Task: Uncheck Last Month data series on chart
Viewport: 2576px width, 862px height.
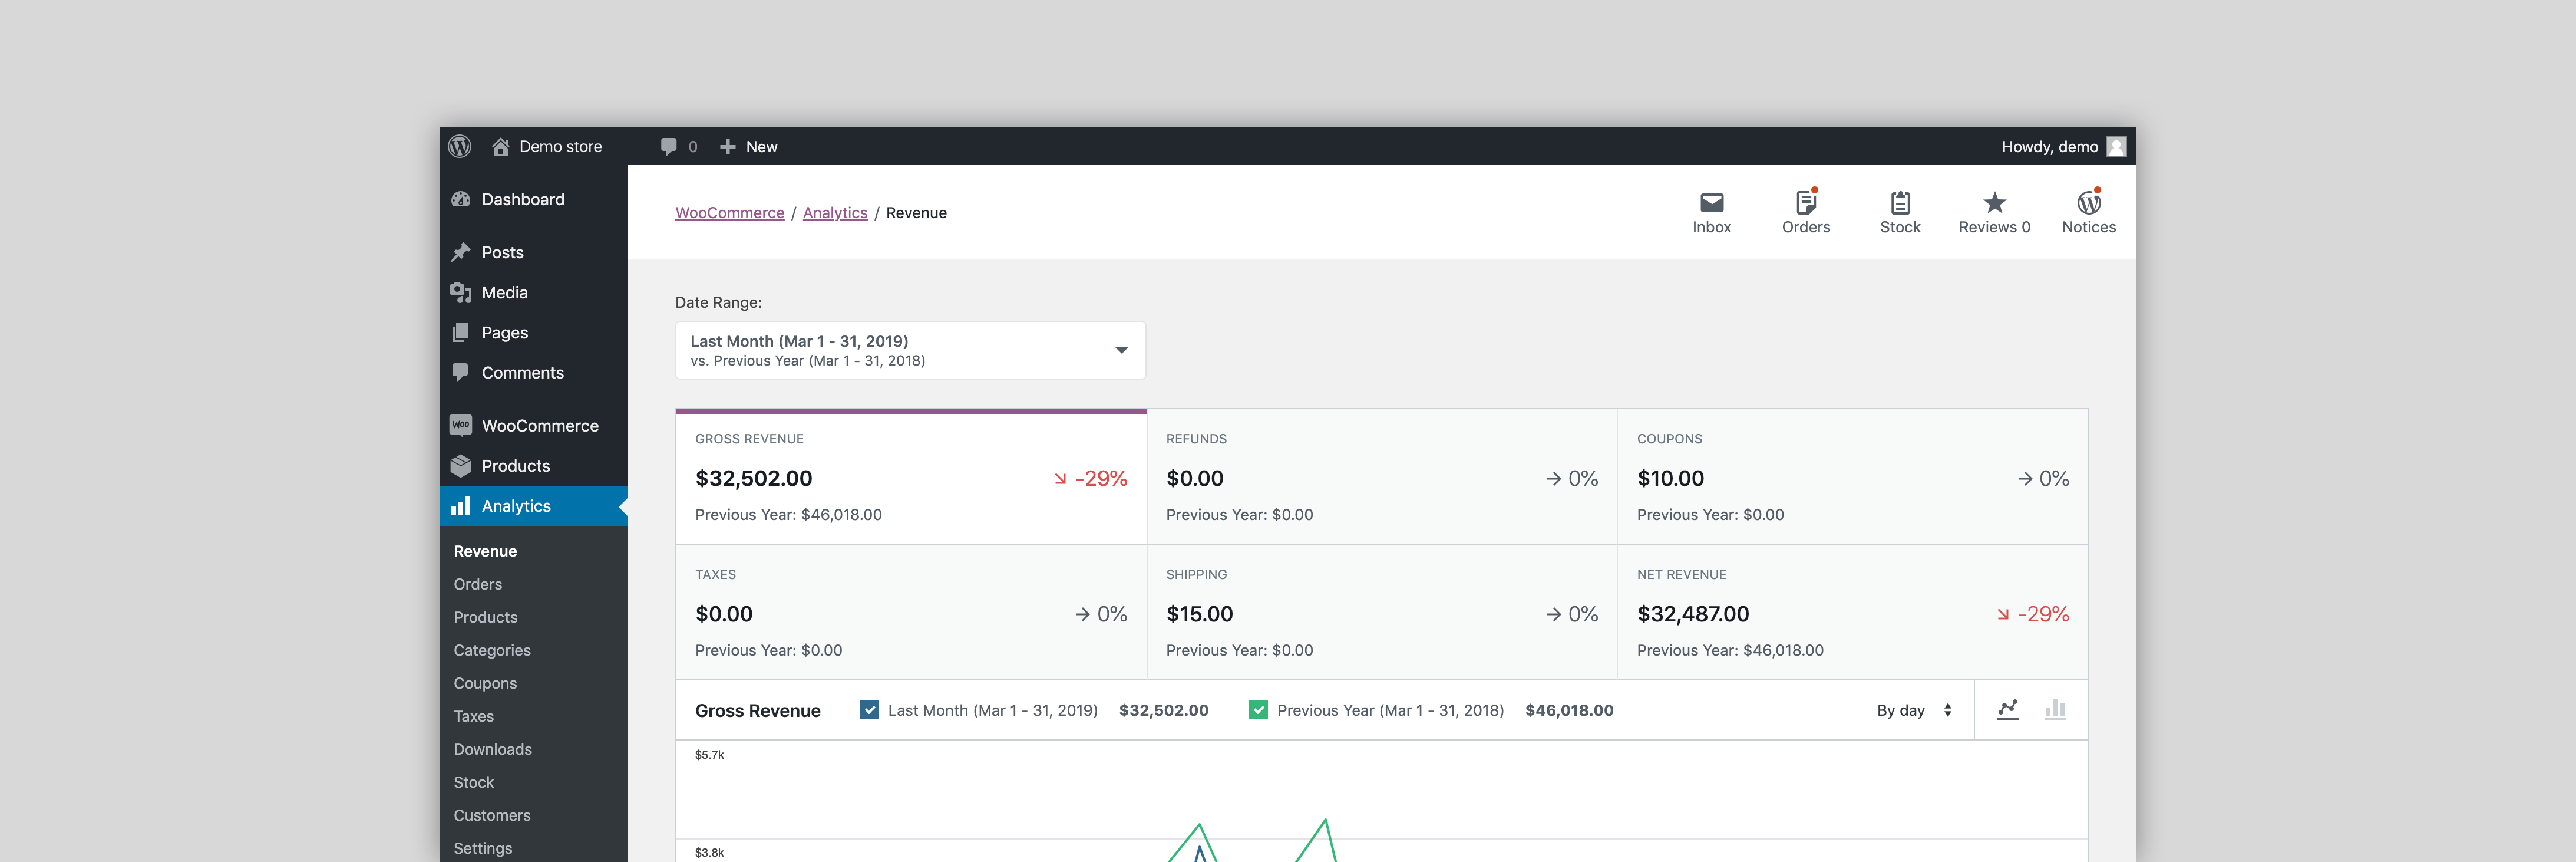Action: click(869, 709)
